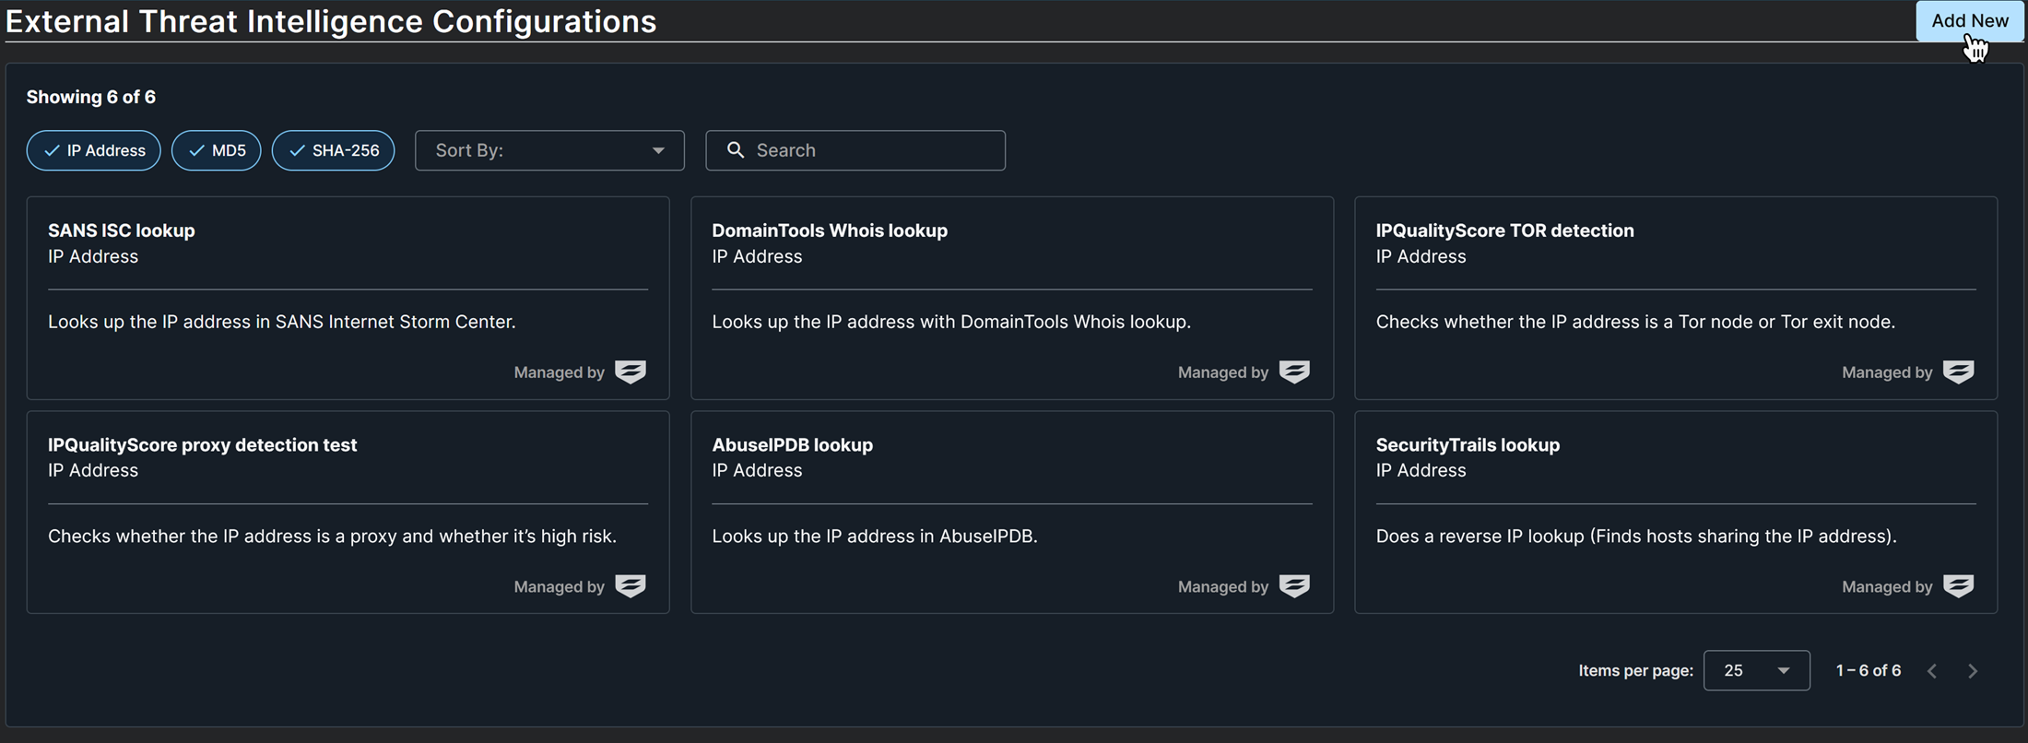Click the reverse IP lookup description
2028x743 pixels.
[x=1636, y=536]
